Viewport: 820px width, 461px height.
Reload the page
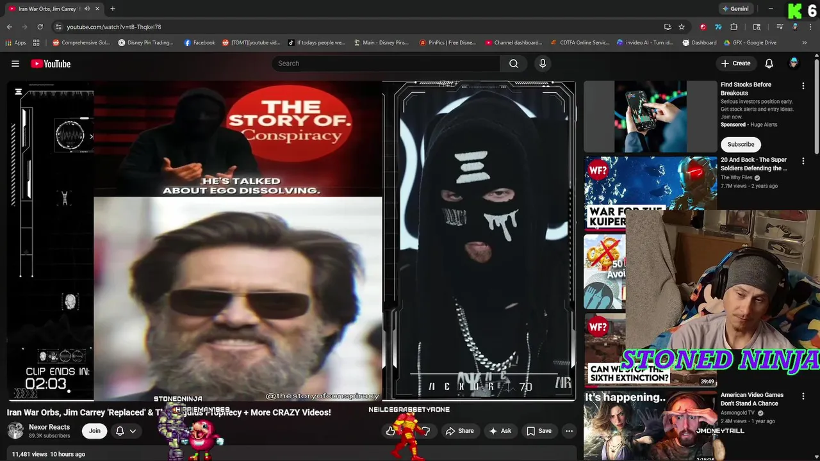(x=40, y=27)
